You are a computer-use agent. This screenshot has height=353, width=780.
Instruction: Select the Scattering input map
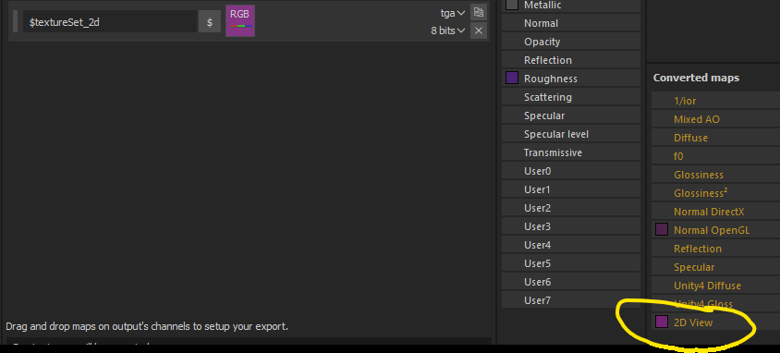point(570,97)
